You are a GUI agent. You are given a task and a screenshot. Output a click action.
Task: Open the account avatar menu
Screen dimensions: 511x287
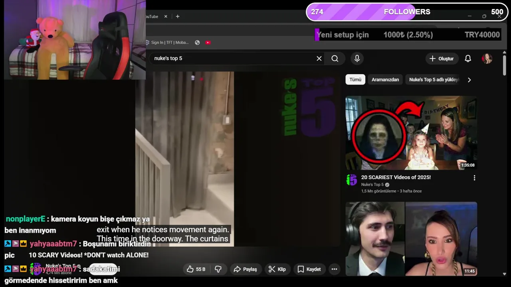pos(487,59)
